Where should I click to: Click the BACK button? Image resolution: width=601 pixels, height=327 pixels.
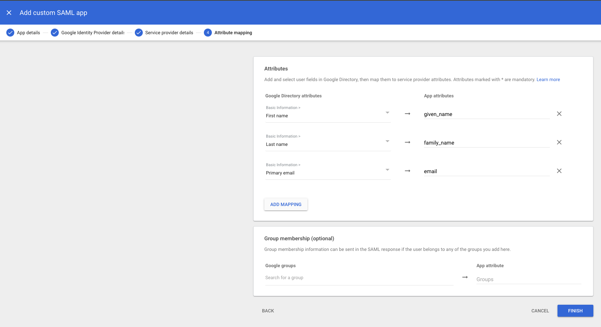click(x=268, y=311)
